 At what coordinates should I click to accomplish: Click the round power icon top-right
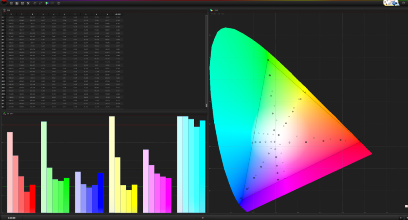[404, 3]
